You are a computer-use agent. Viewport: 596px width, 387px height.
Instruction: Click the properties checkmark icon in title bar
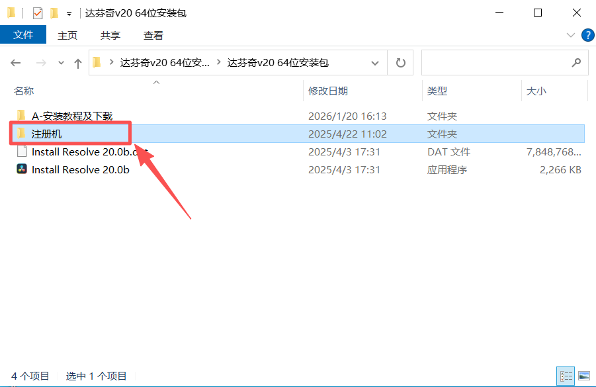point(38,13)
